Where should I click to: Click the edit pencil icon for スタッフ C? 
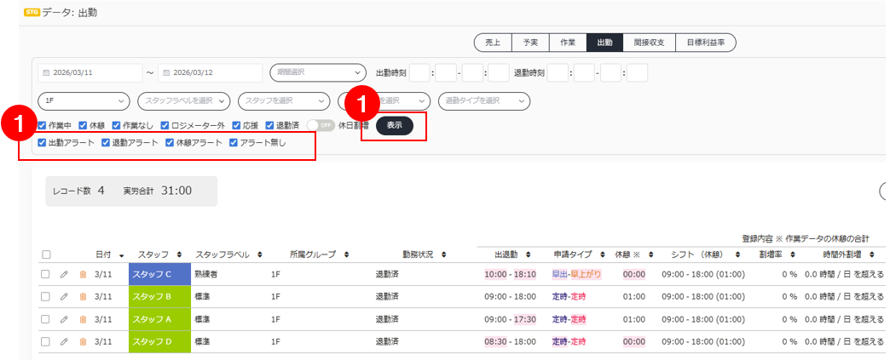[64, 274]
